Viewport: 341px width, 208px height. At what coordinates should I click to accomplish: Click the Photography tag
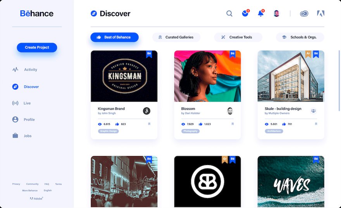190,131
